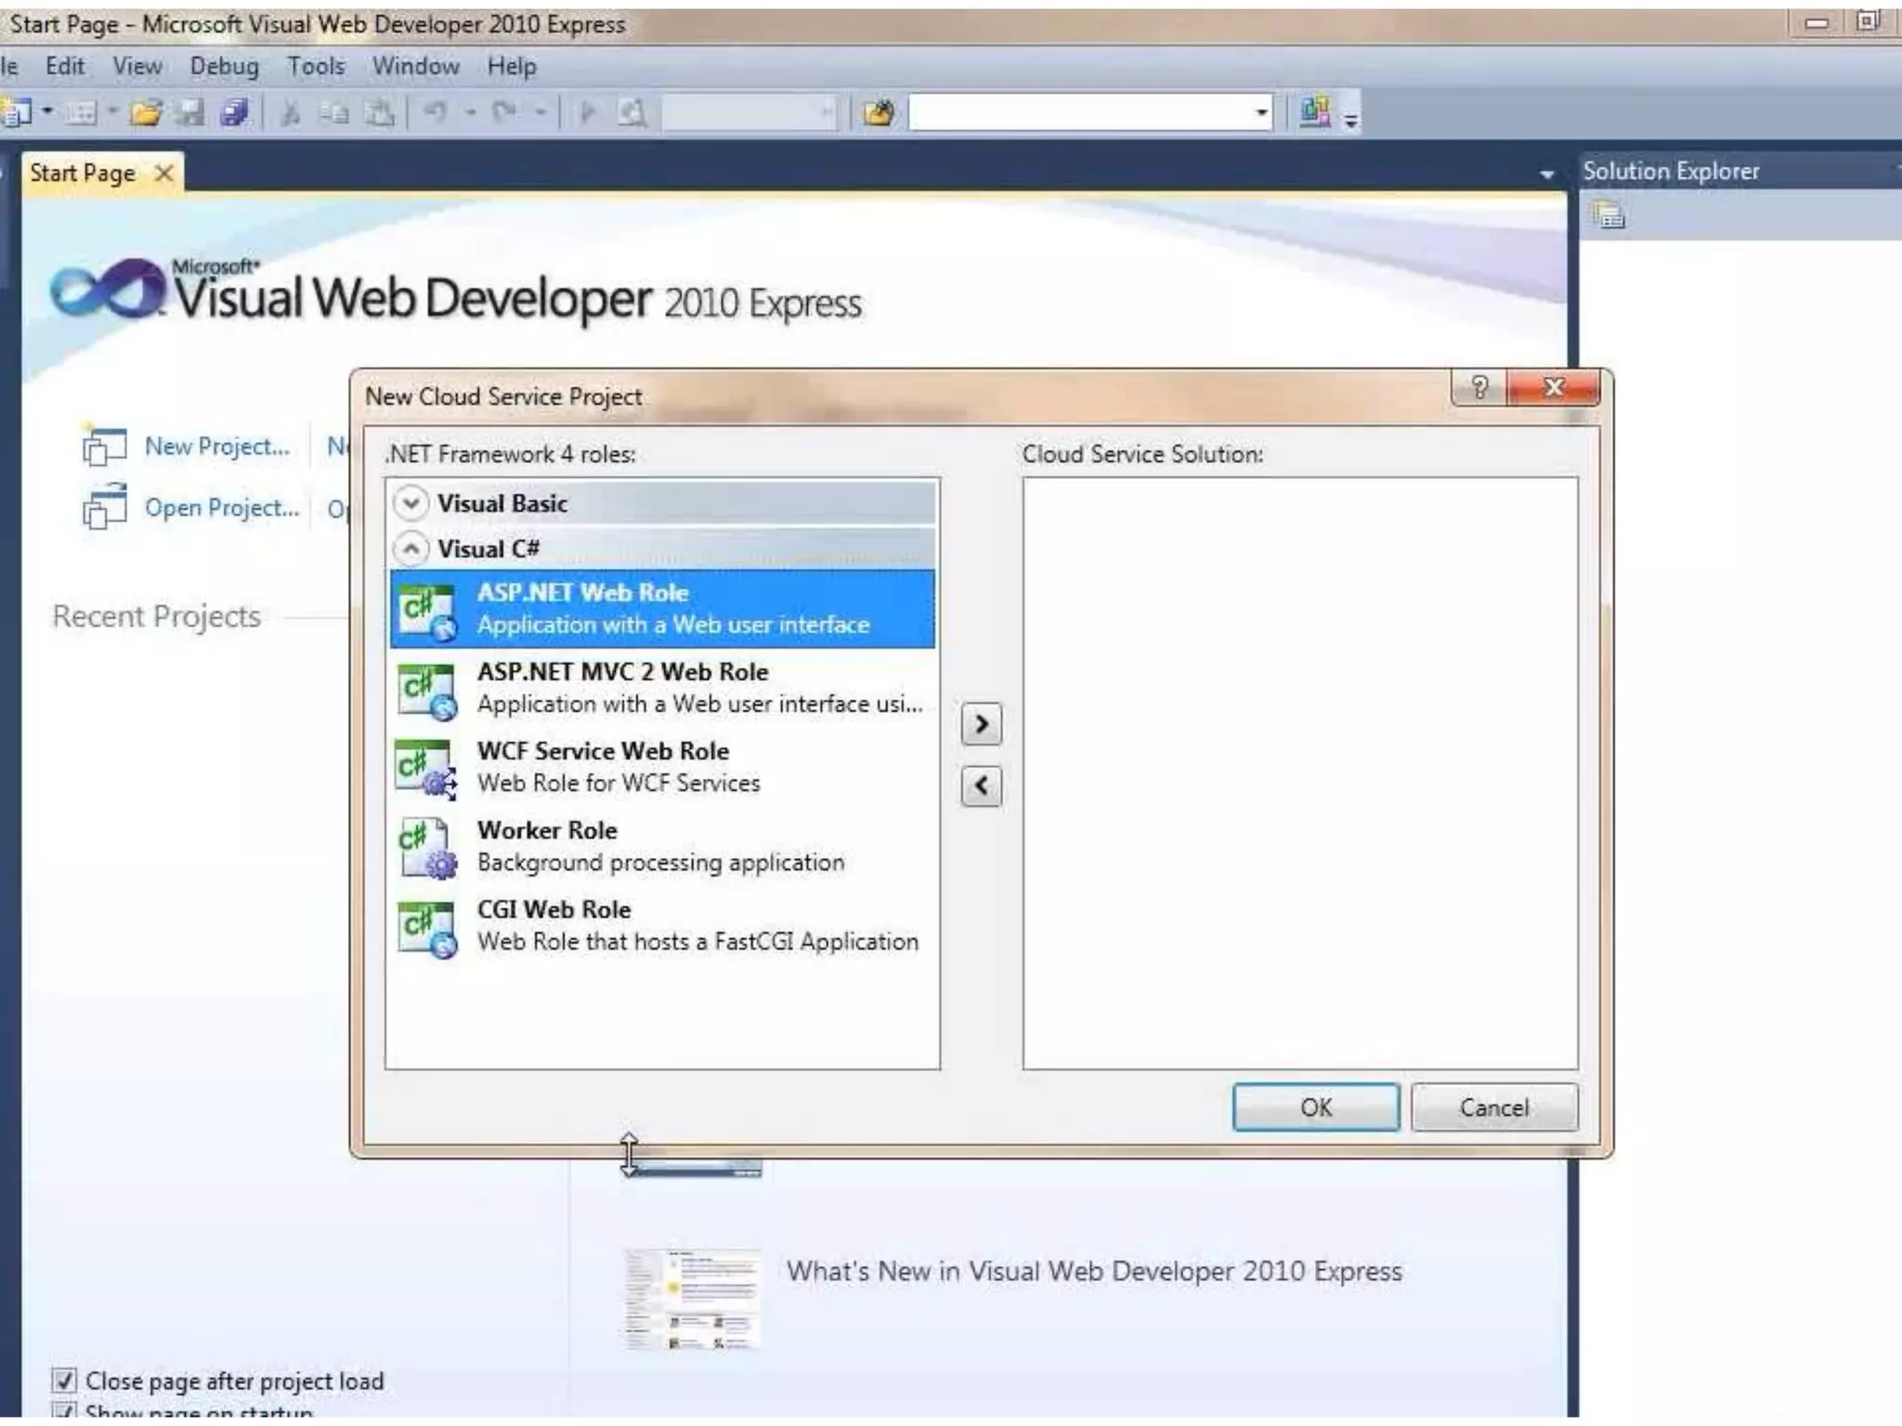Click the Solution Explorer properties icon
Viewport: 1902px width, 1426px height.
[x=1609, y=215]
